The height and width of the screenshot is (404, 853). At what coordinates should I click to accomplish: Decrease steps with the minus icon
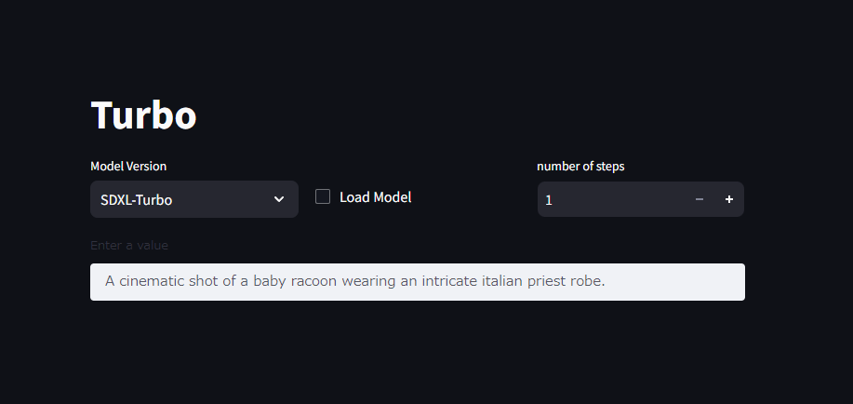(699, 199)
